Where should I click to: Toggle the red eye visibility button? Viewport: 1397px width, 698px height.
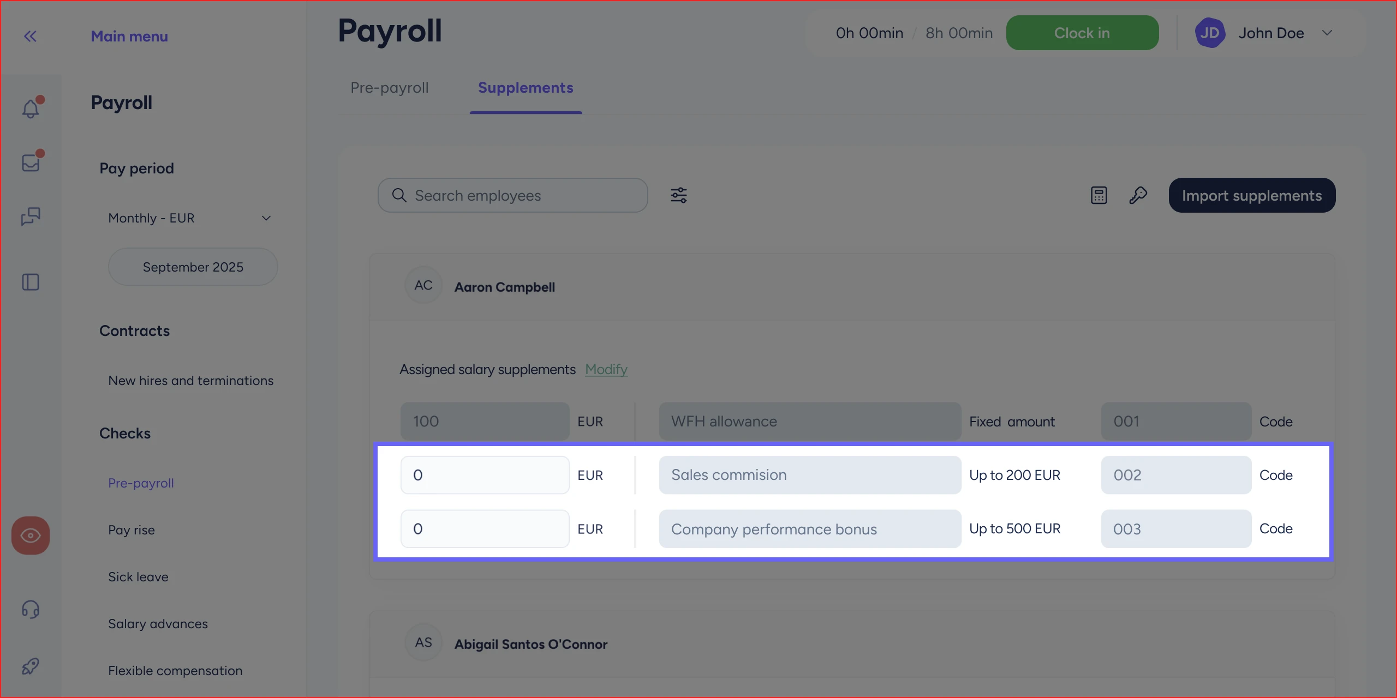(31, 535)
